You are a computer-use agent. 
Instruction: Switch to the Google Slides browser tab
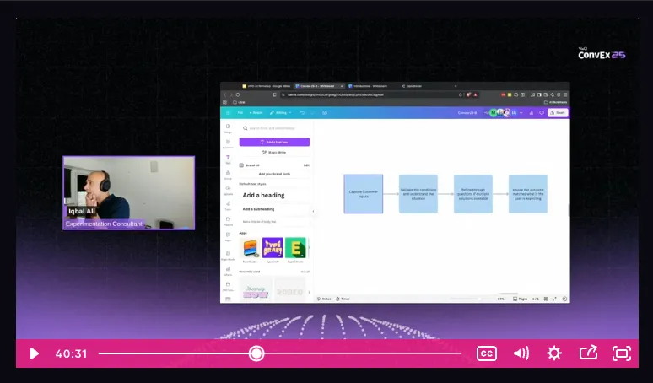267,86
